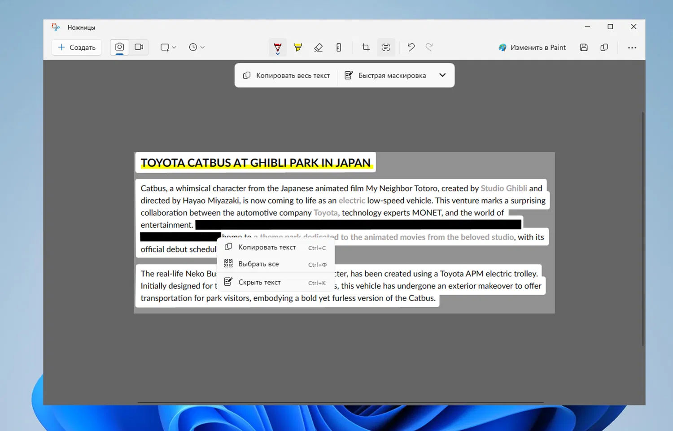Click the Быстрая маскировка button

(385, 75)
